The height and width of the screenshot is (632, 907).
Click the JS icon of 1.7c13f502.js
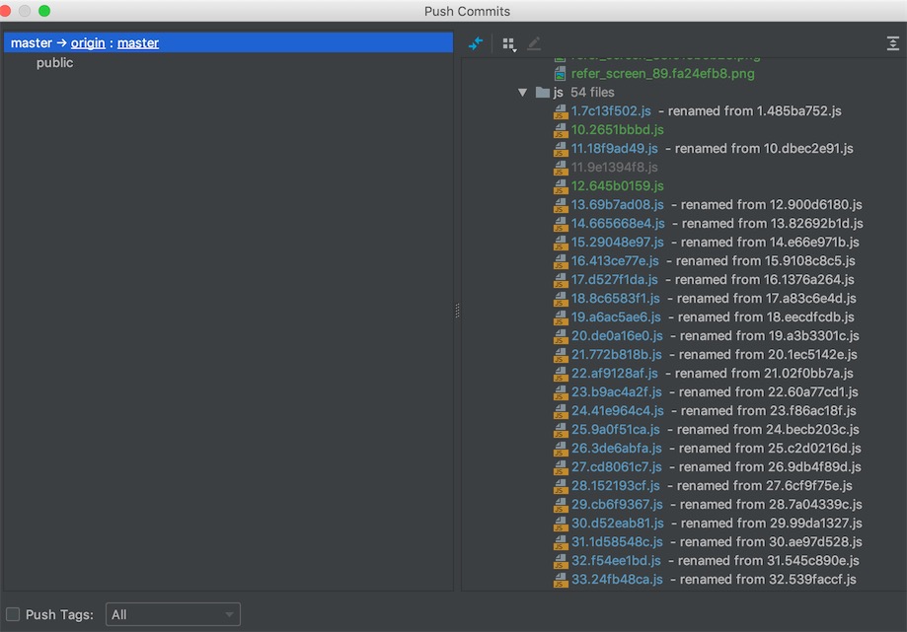click(x=560, y=110)
